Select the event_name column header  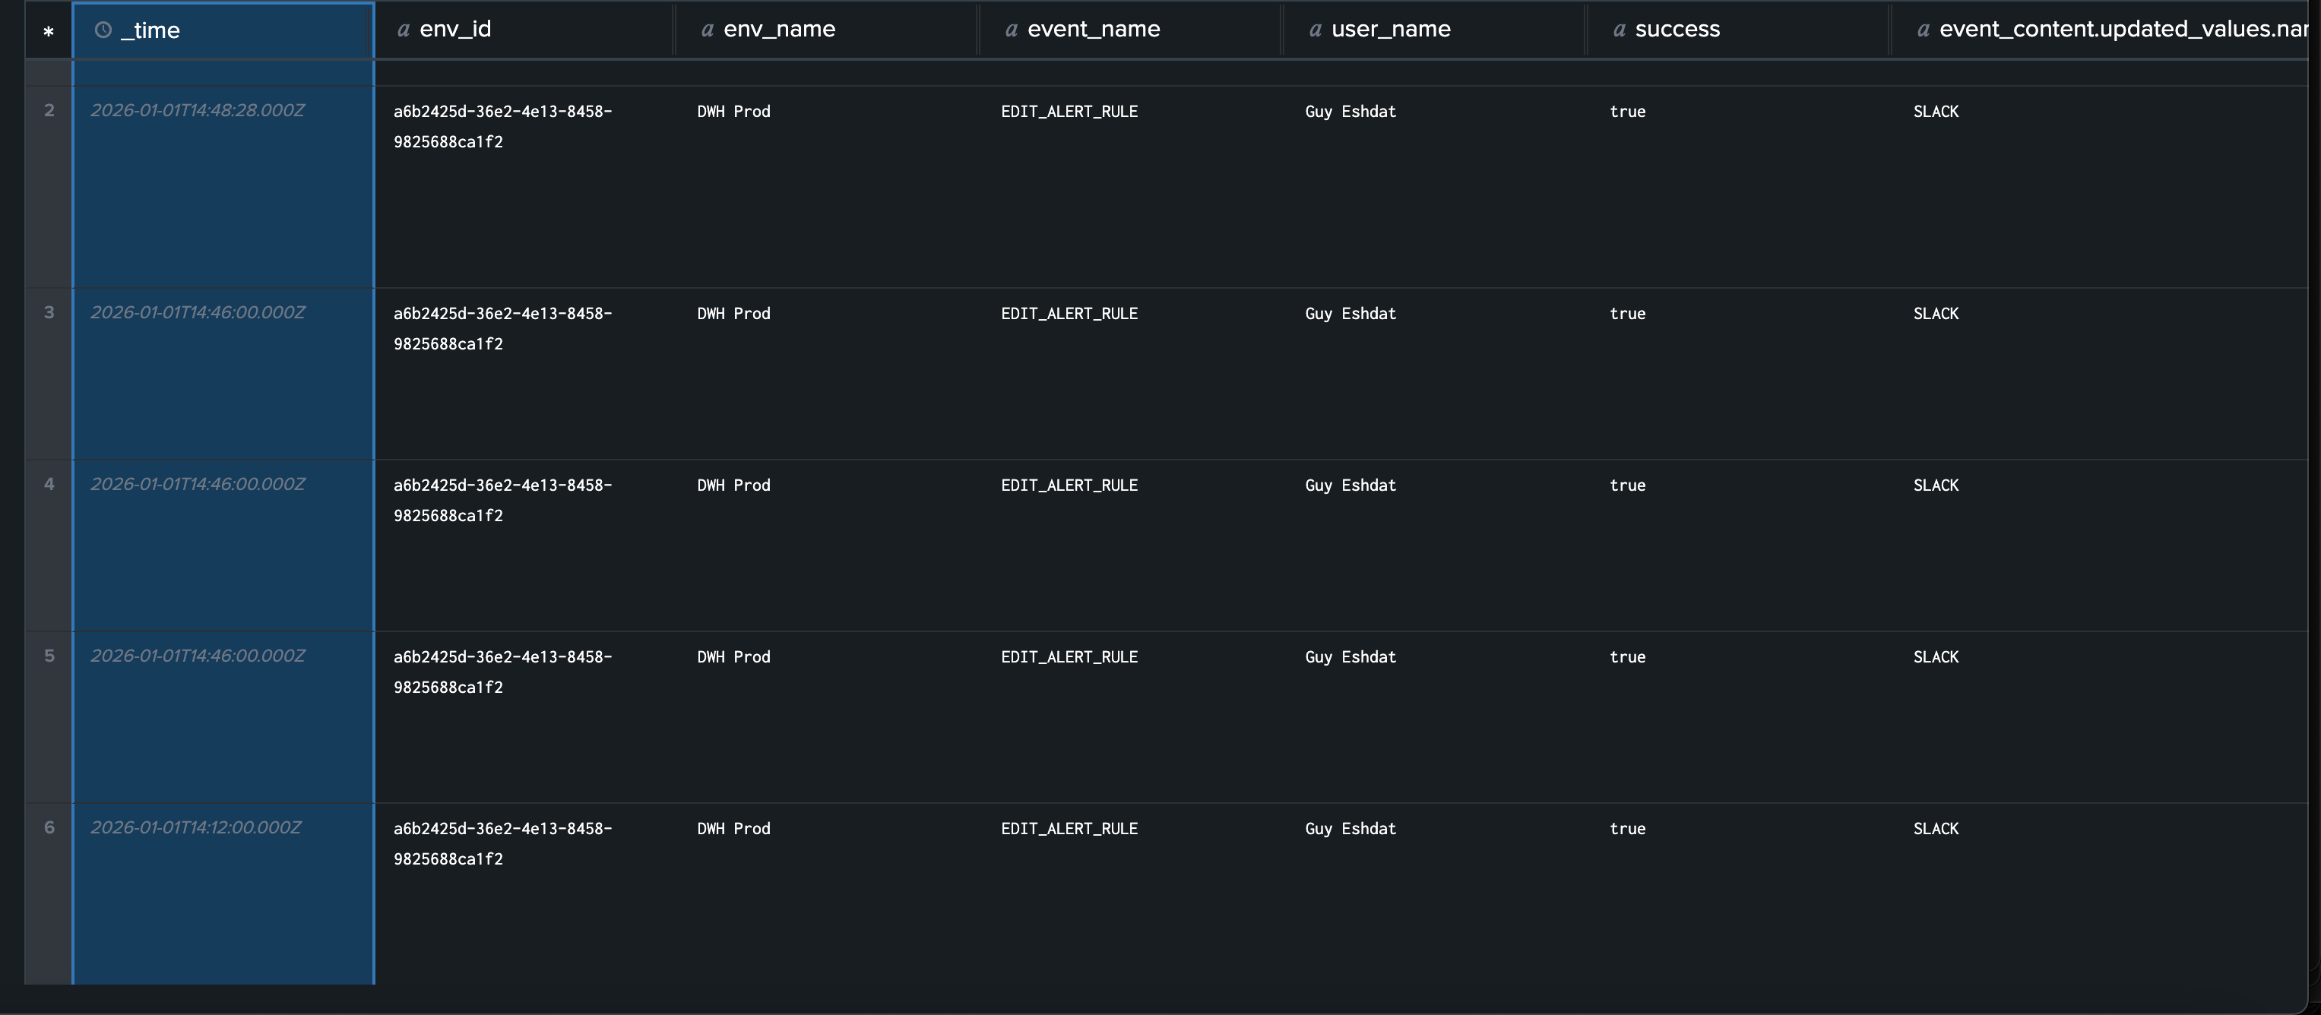[1093, 29]
